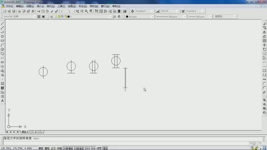The image size is (267, 150).
Task: Select the Spline draw tool
Action: point(3,58)
